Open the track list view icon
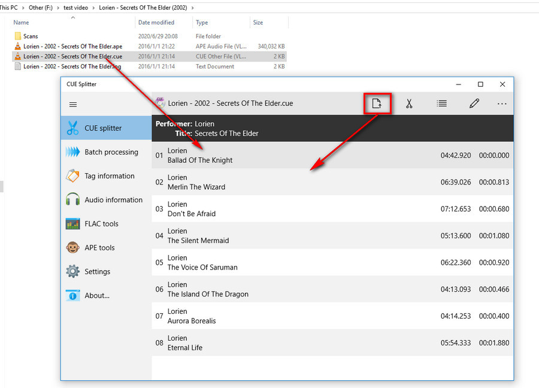Viewport: 539px width, 388px height. (441, 104)
